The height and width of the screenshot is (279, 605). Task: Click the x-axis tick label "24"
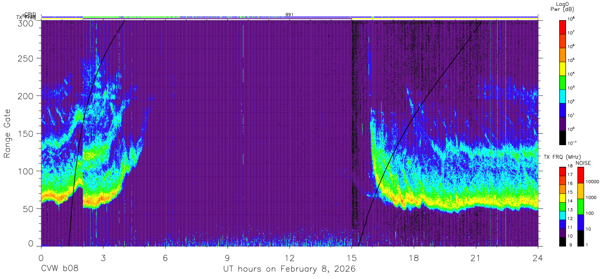538,258
